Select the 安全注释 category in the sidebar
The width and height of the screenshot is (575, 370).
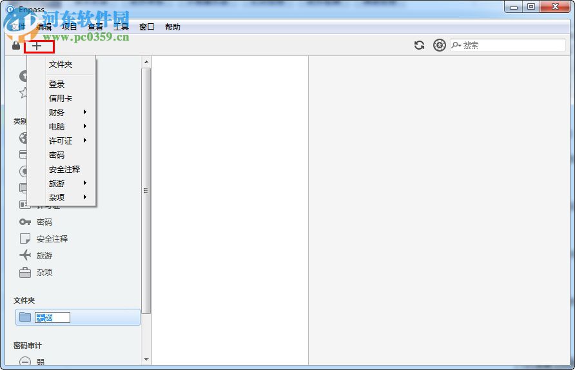pyautogui.click(x=52, y=239)
